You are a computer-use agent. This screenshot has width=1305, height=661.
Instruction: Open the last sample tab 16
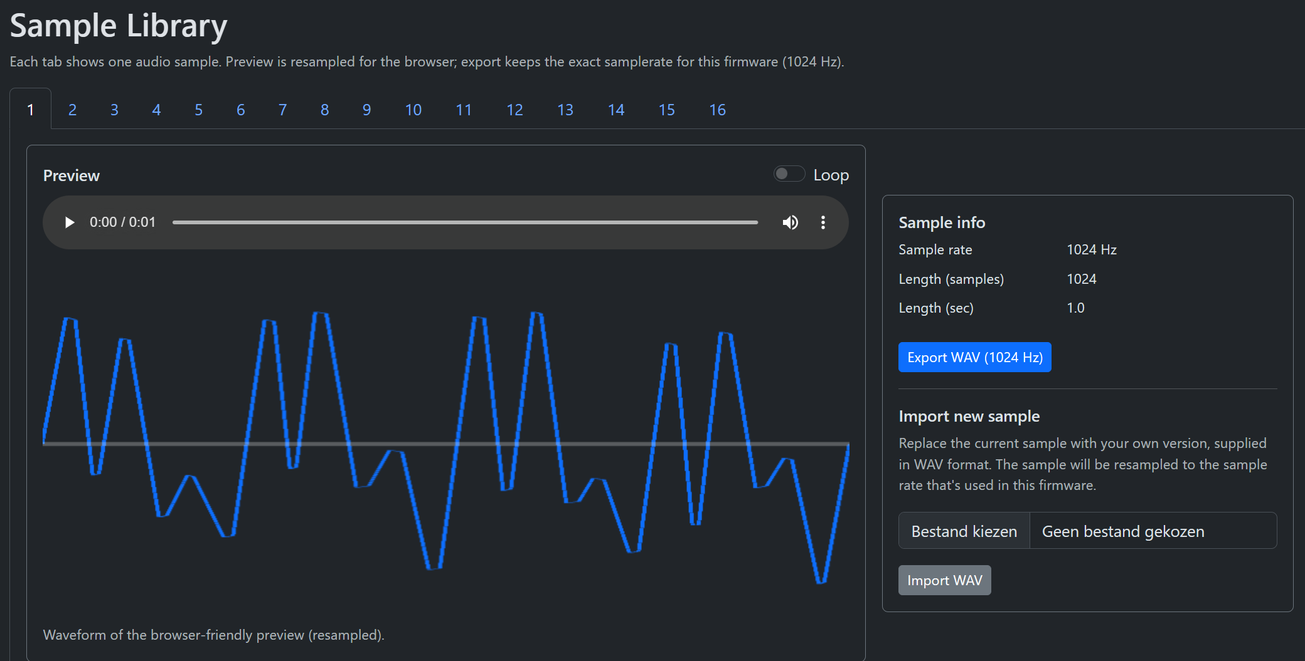717,110
